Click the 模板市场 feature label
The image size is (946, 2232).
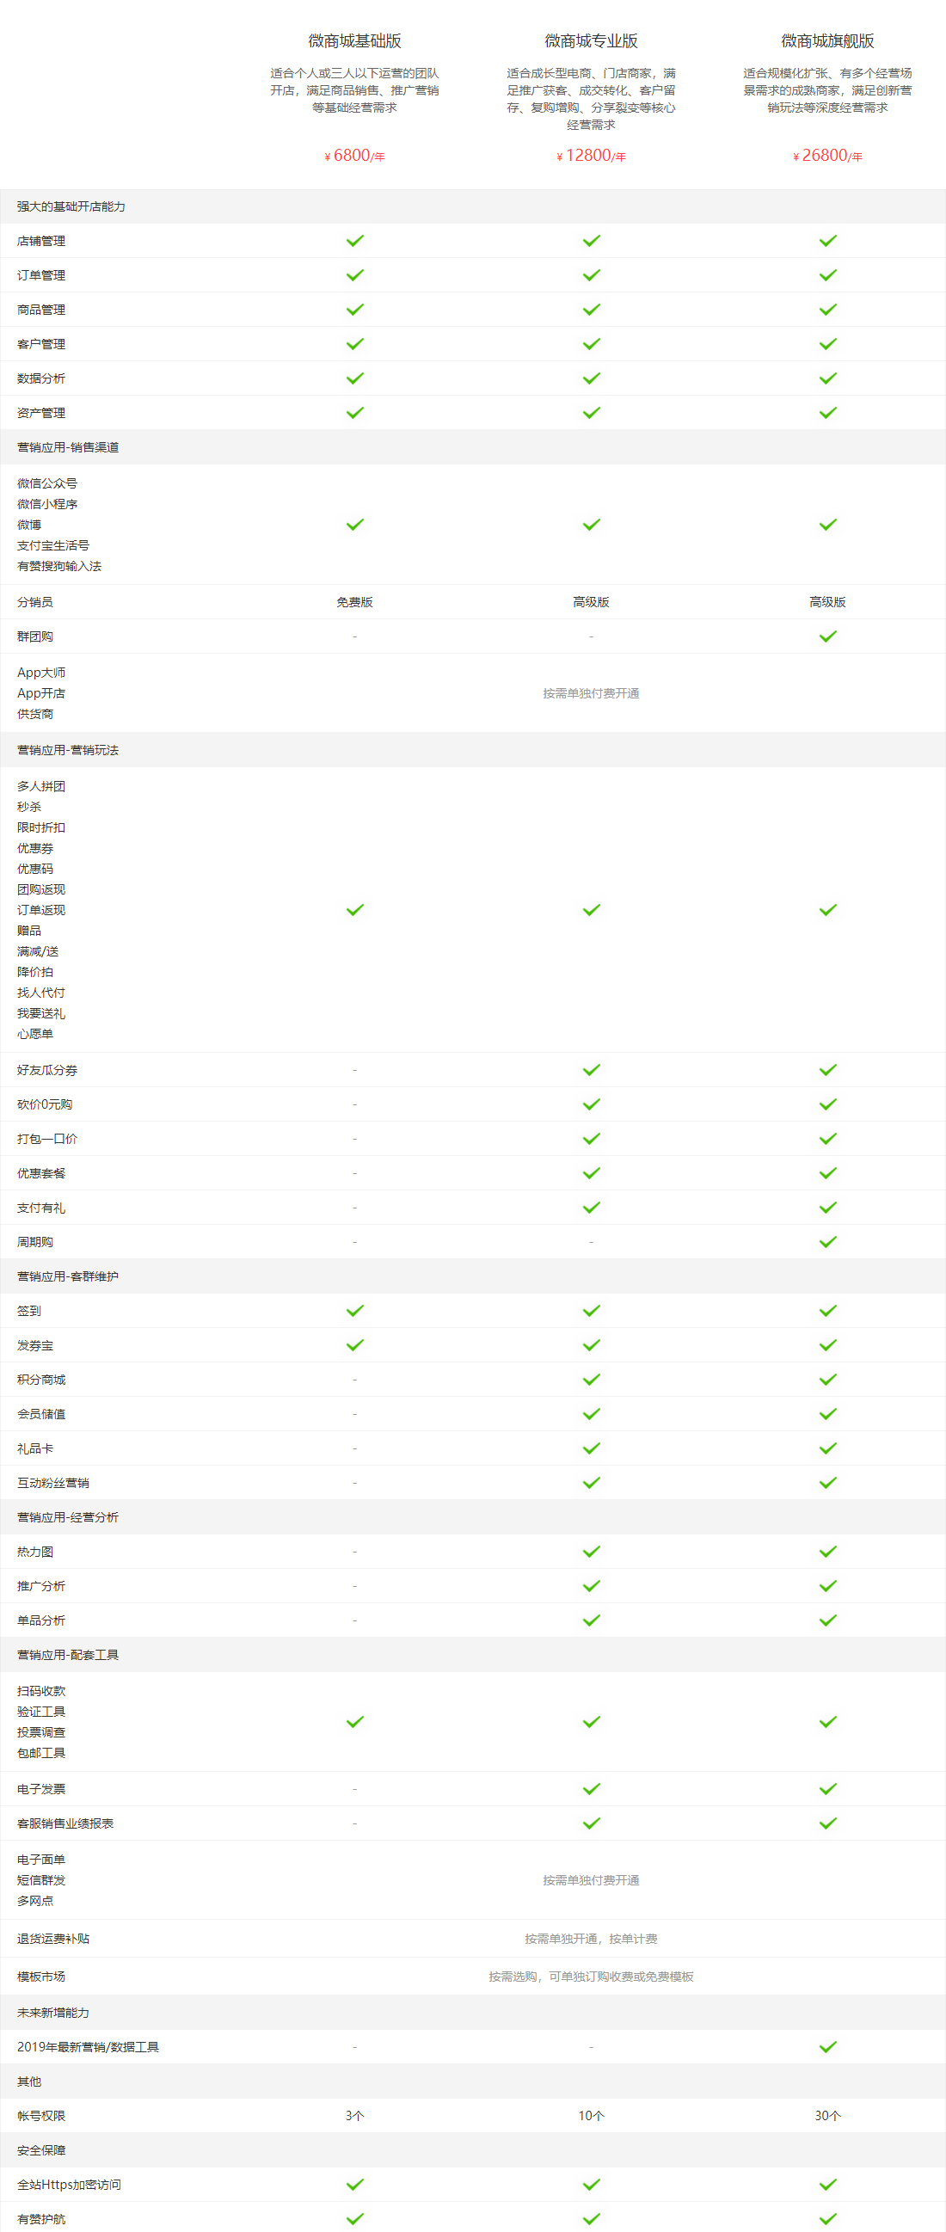40,1977
